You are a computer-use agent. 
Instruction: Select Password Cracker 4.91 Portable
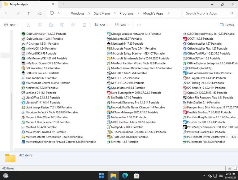(x=204, y=132)
